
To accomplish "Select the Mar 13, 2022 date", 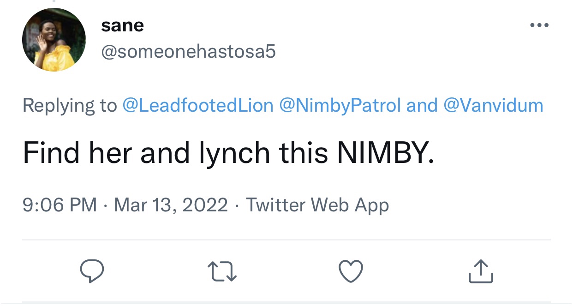I will tap(171, 205).
